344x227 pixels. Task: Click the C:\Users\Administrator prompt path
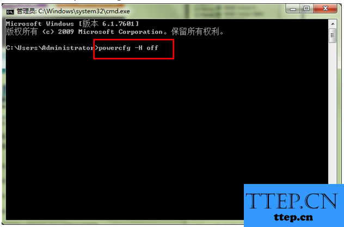click(x=50, y=48)
